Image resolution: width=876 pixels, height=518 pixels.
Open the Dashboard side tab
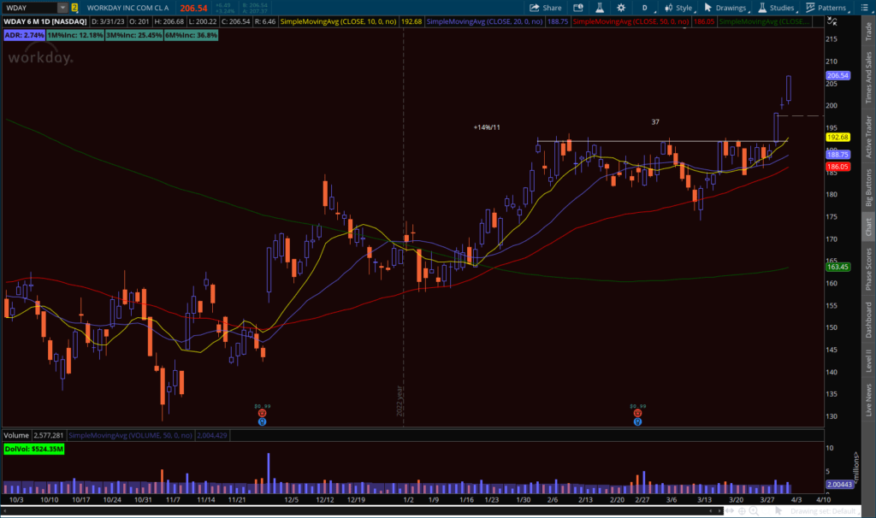pos(868,320)
